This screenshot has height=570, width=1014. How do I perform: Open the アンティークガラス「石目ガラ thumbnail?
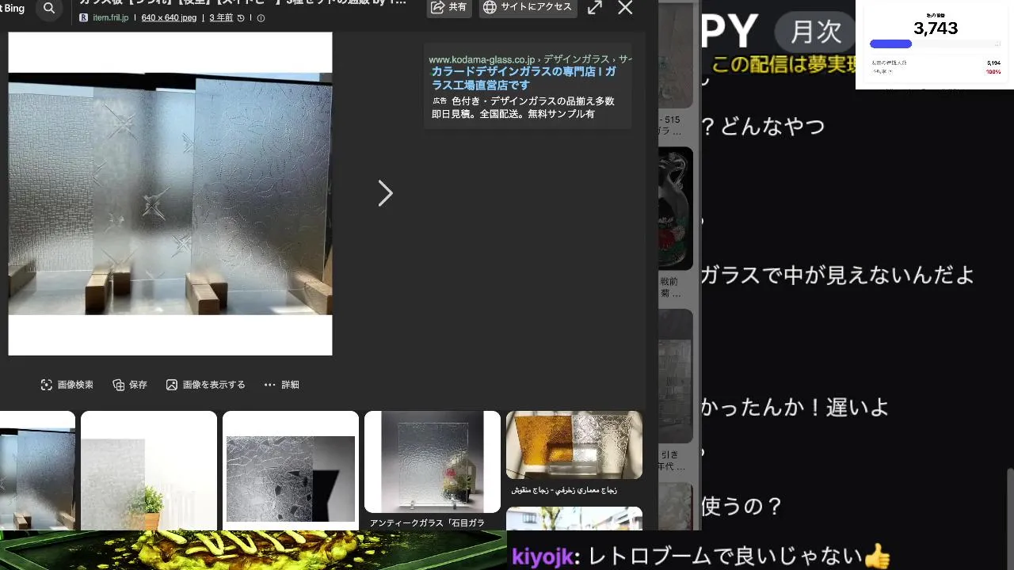(x=433, y=462)
